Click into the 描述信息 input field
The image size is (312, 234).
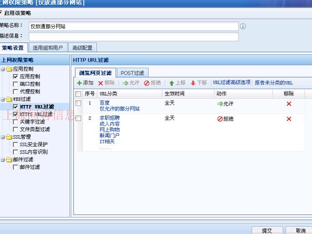[x=133, y=37]
